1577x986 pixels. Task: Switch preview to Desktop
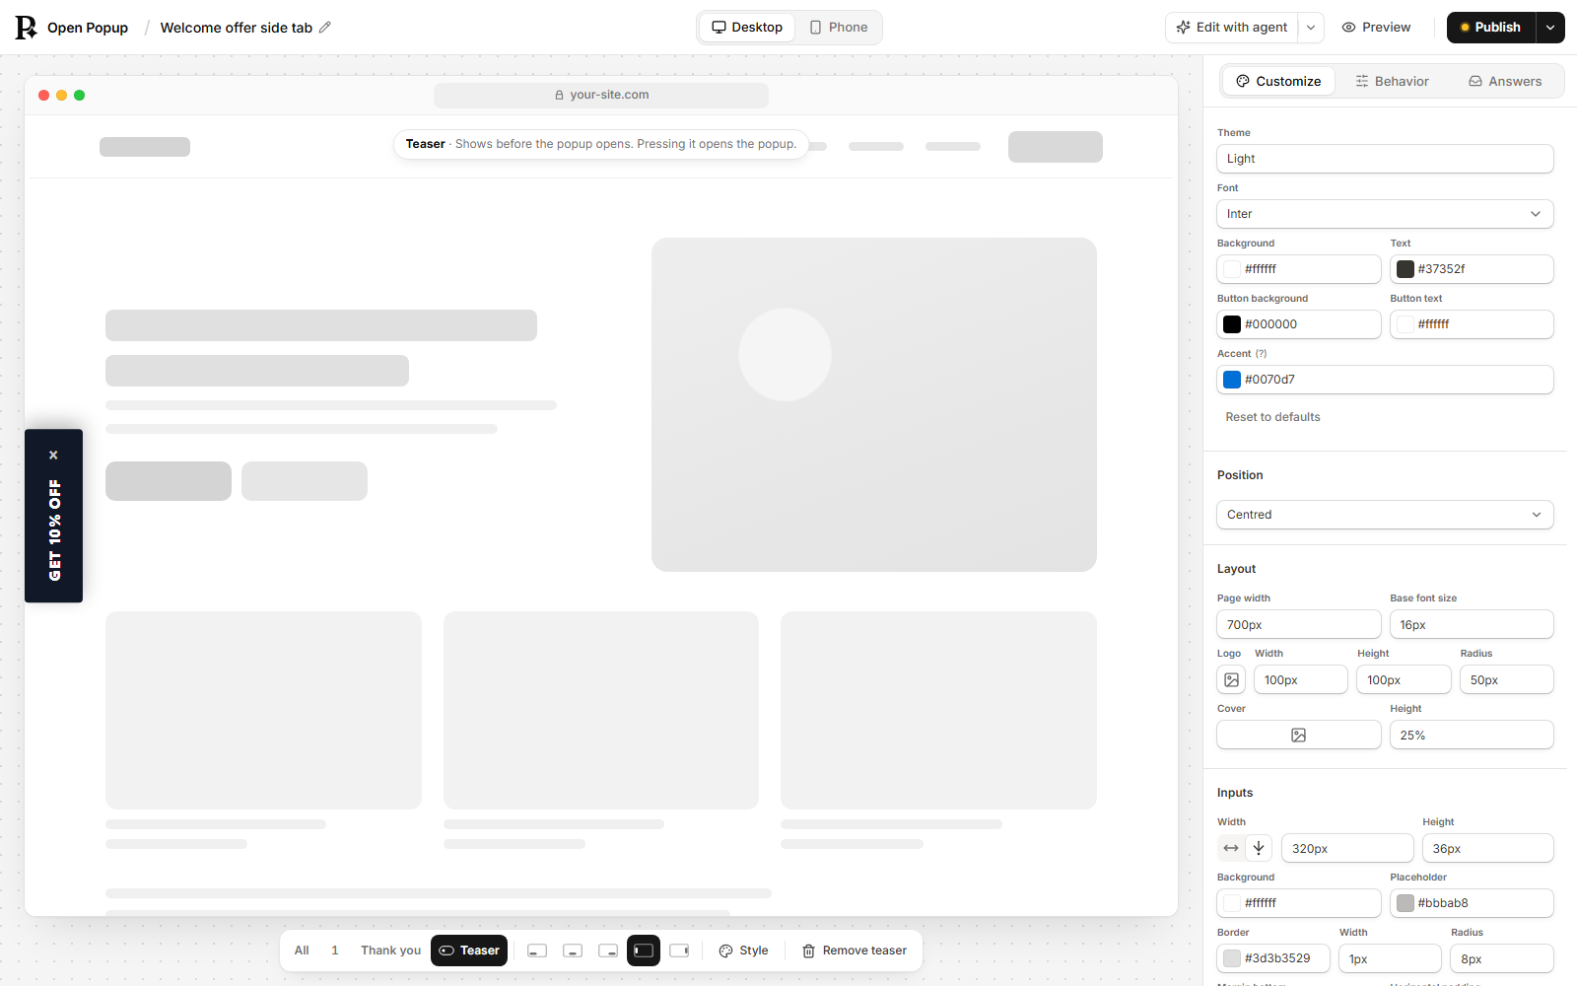747,28
